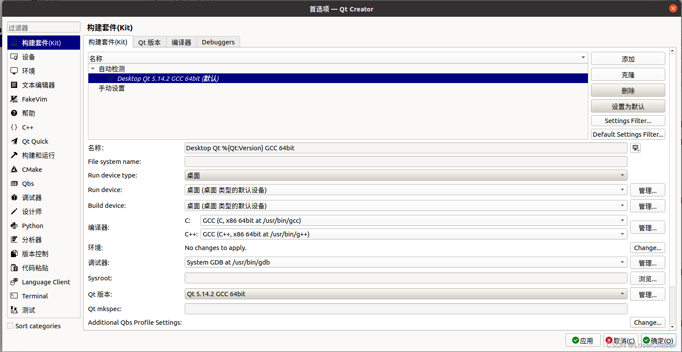Image resolution: width=682 pixels, height=352 pixels.
Task: Click 管理... next to Build device
Action: pyautogui.click(x=648, y=206)
